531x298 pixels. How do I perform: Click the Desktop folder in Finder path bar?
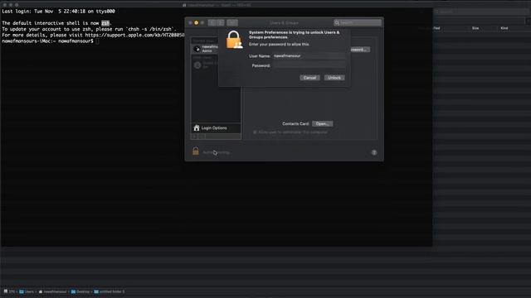[x=80, y=291]
